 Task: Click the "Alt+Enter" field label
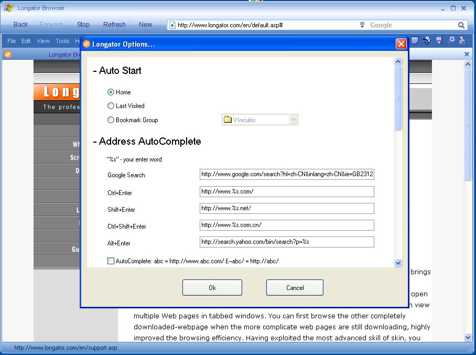(118, 243)
